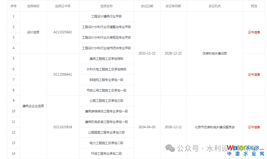This screenshot has width=267, height=159.
Task: Click the WeChat logo in the watermark
Action: click(170, 148)
